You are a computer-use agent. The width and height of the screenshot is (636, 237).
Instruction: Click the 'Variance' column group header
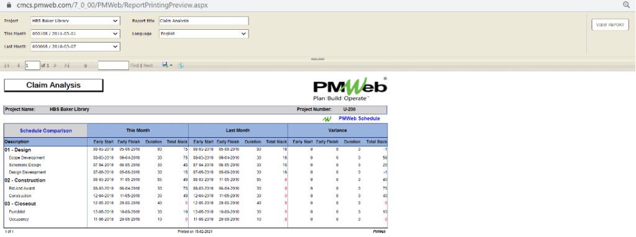(337, 130)
